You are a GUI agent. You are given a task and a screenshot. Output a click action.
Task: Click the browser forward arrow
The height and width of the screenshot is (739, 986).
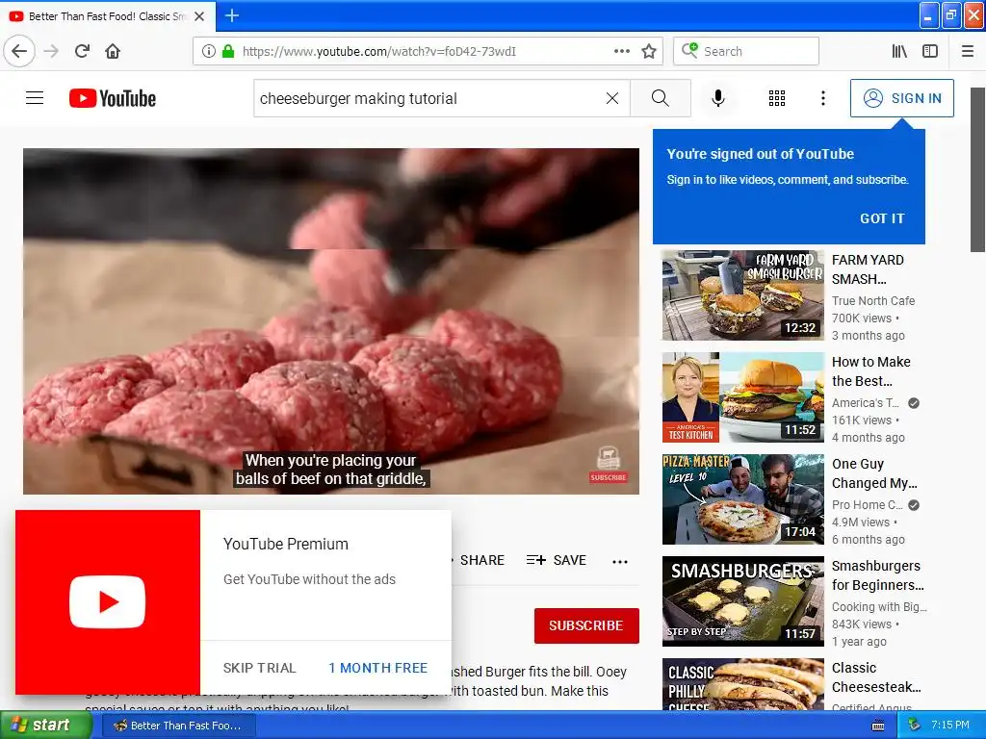tap(52, 51)
